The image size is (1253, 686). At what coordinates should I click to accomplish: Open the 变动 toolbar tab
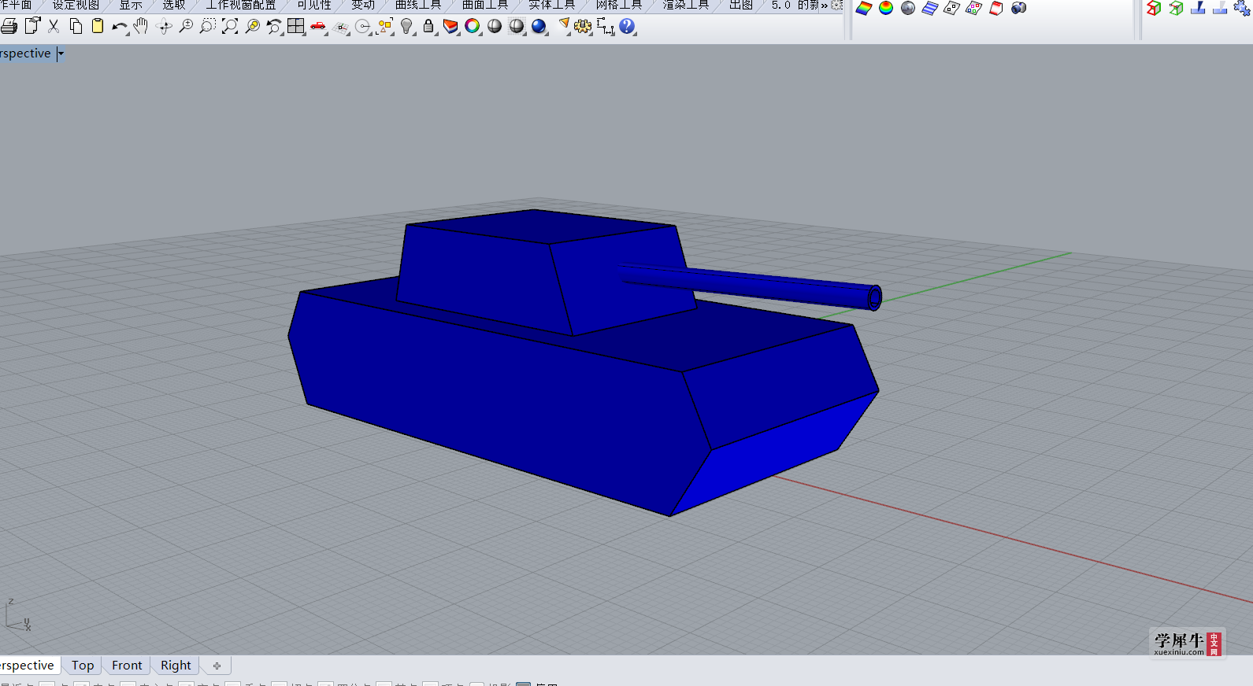pyautogui.click(x=363, y=5)
